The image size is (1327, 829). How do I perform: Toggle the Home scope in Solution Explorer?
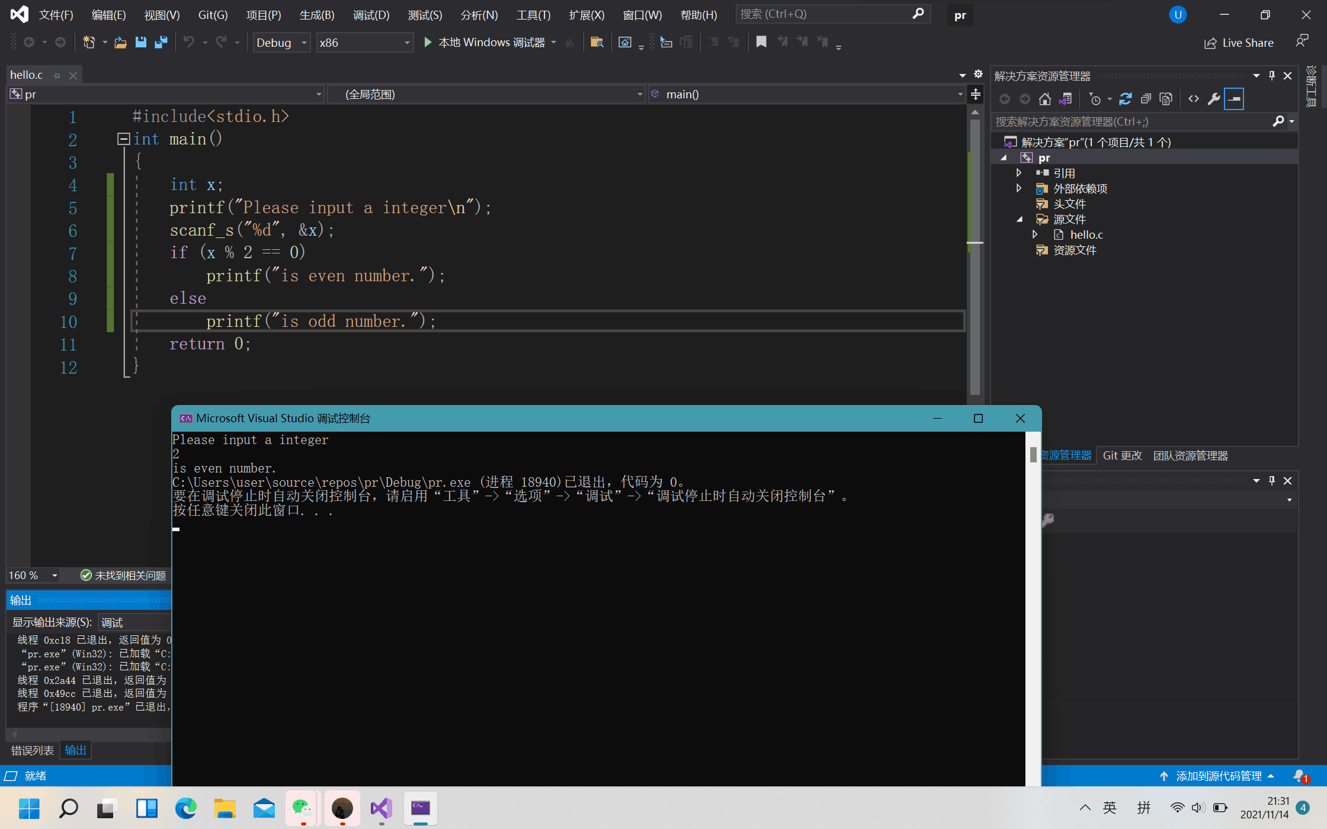[1044, 98]
